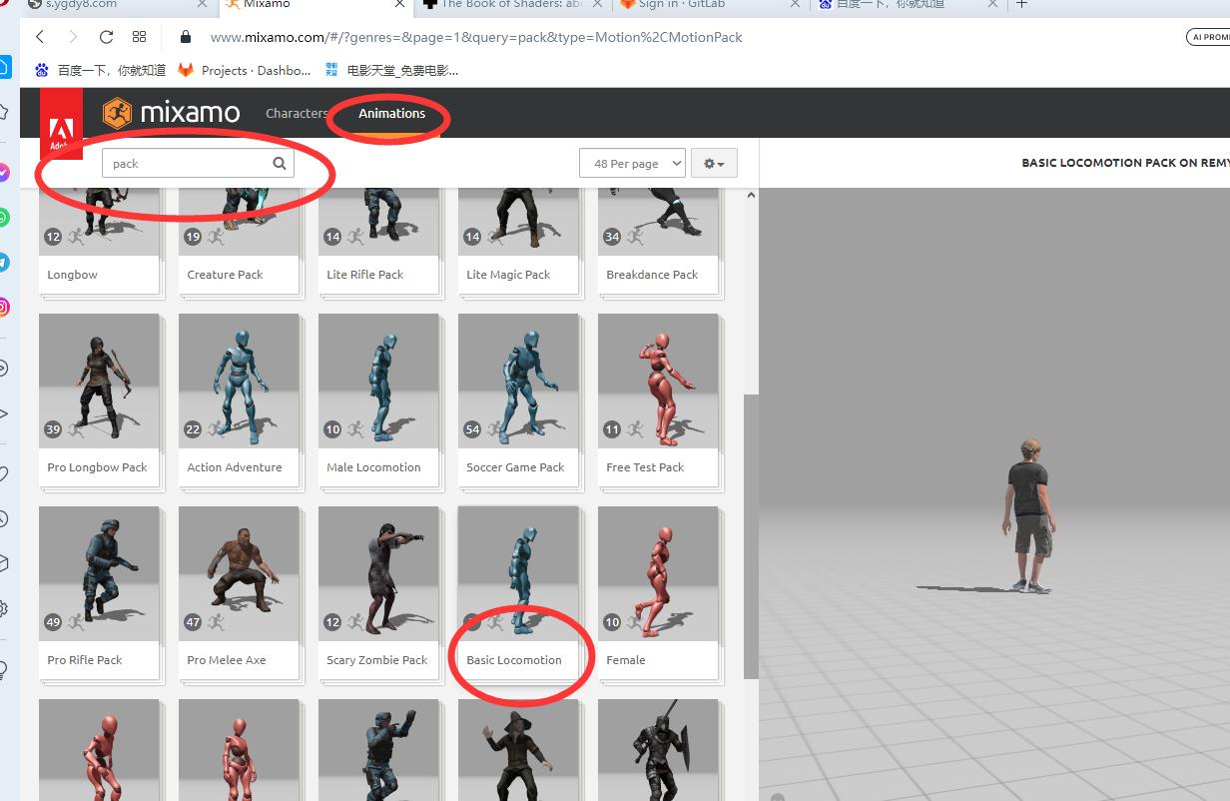Close The Book of Shaders tab
Screen dimensions: 1230x801
pyautogui.click(x=597, y=4)
